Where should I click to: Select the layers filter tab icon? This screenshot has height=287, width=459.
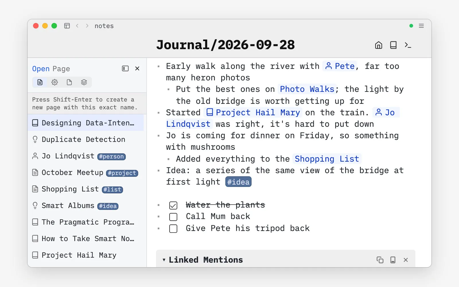pos(84,82)
